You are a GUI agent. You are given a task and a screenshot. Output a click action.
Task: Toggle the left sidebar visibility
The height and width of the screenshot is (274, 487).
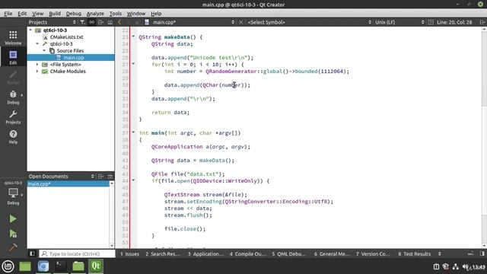32,253
